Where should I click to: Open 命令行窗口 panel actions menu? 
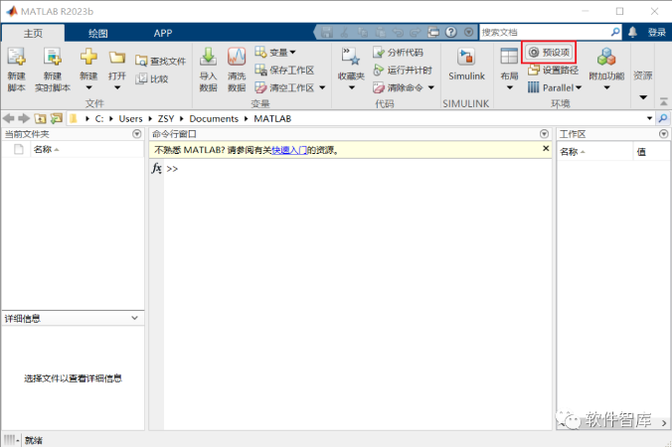click(545, 134)
